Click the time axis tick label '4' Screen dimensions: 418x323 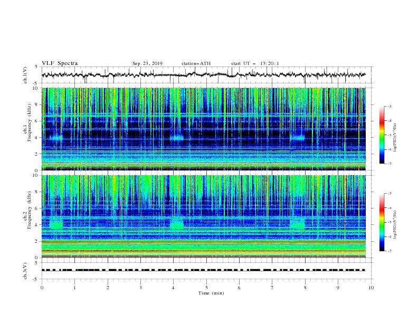coord(173,288)
